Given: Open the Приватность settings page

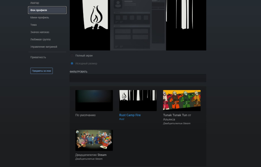Looking at the screenshot, I should tap(38, 57).
